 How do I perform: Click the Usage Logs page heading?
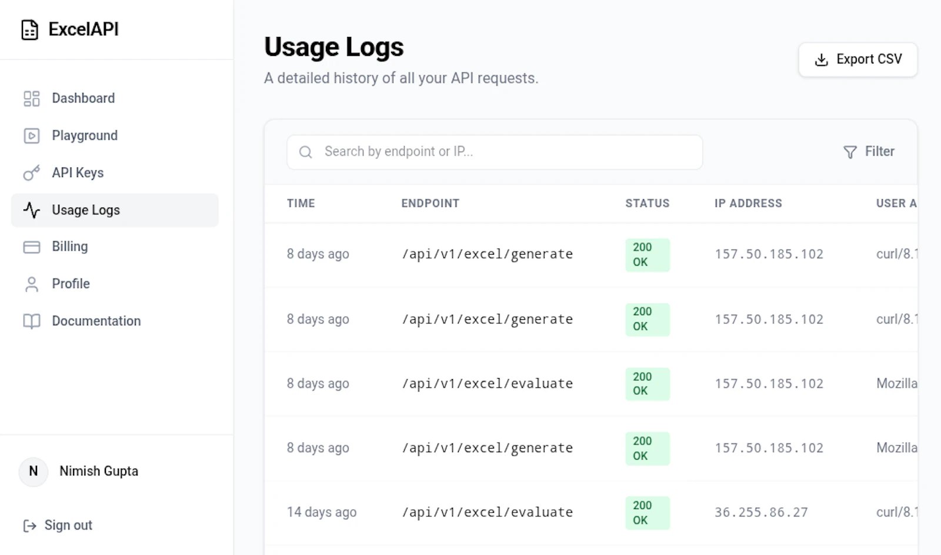pyautogui.click(x=334, y=47)
